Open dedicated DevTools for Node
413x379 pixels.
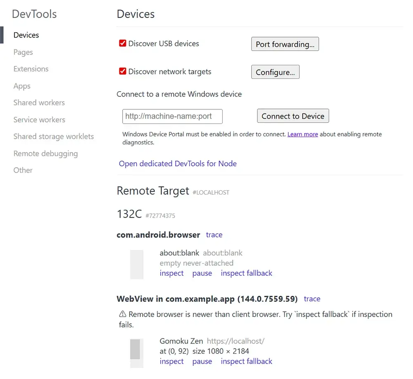[178, 163]
